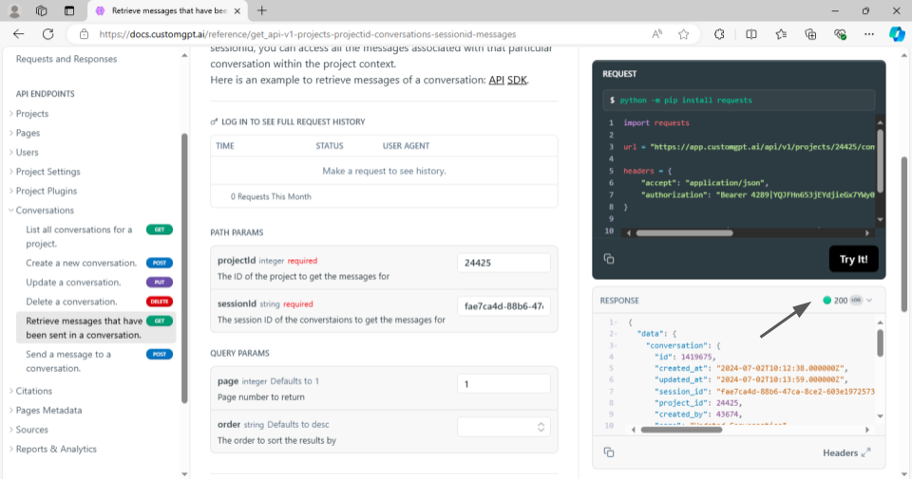Open the workspaces icon in title bar
The height and width of the screenshot is (479, 912).
(41, 10)
